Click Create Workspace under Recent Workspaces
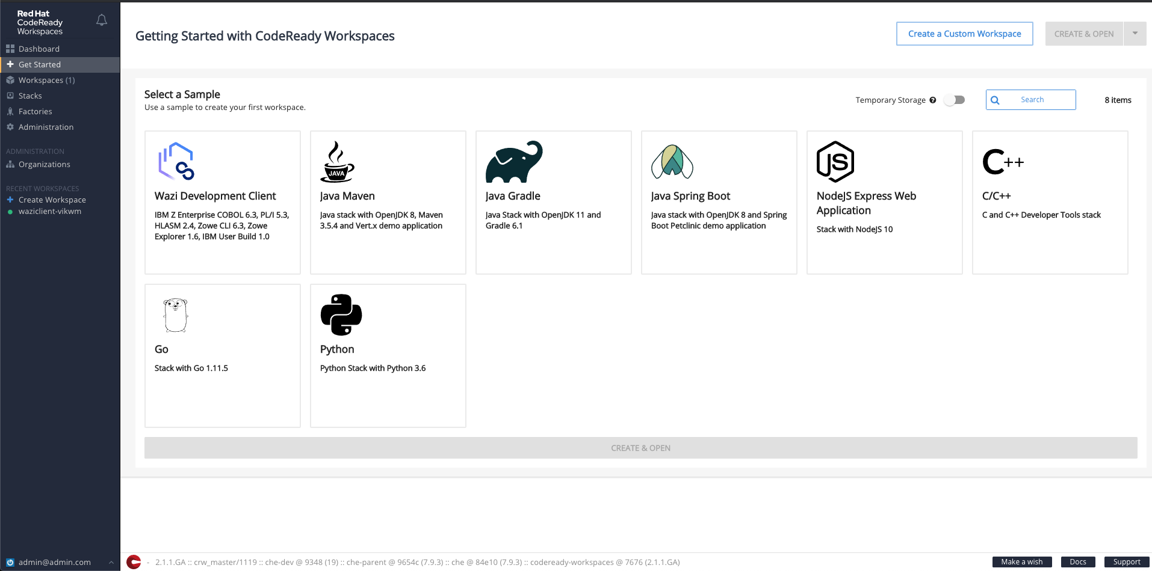Screen dimensions: 1152x571 pos(52,200)
